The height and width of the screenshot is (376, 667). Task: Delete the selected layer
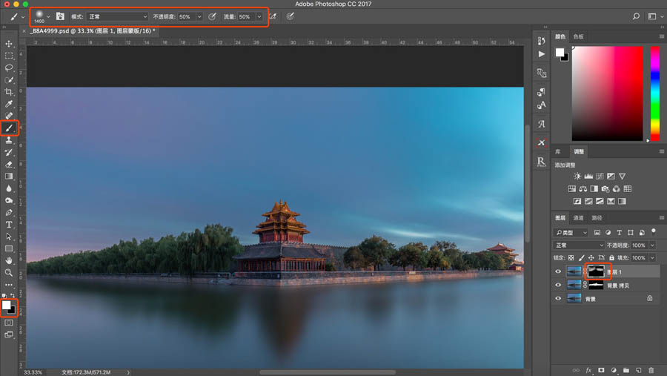tap(651, 370)
